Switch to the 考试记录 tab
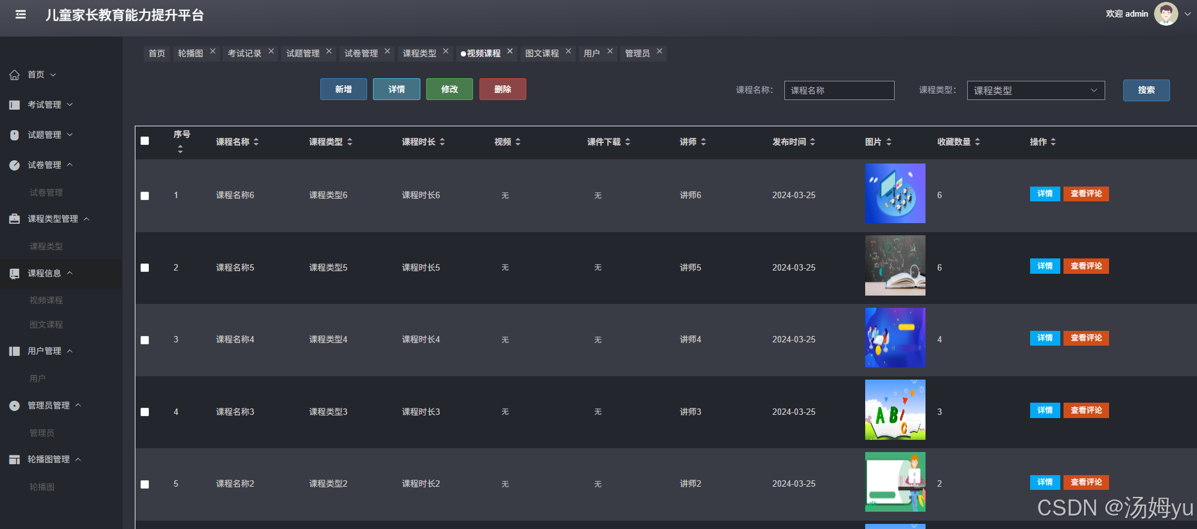Screen dimensions: 1197x529 click(245, 53)
